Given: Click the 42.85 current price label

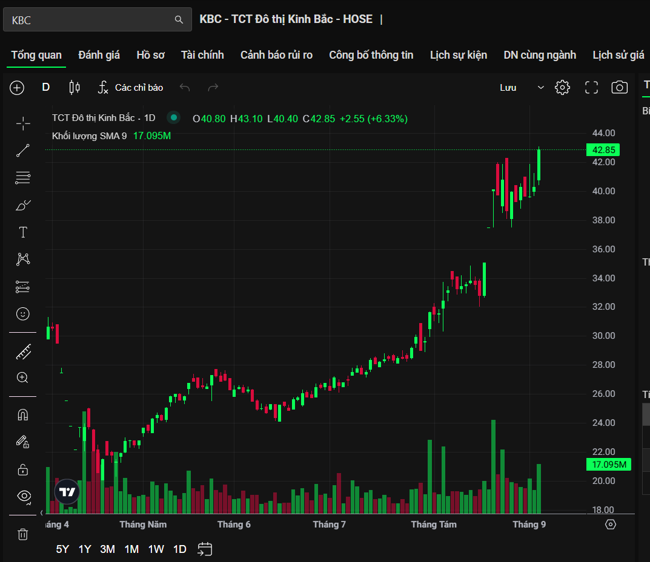Looking at the screenshot, I should 603,150.
